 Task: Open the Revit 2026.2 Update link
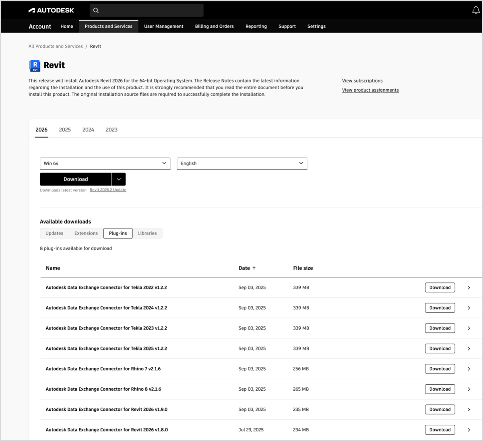(x=108, y=190)
